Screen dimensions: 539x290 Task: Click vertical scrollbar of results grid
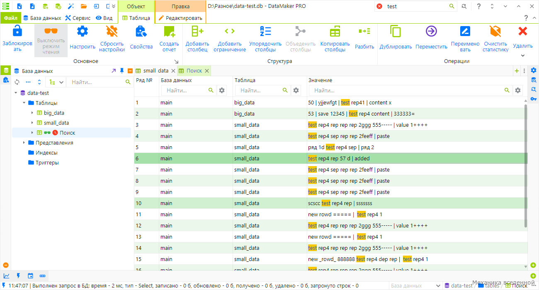pos(526,166)
